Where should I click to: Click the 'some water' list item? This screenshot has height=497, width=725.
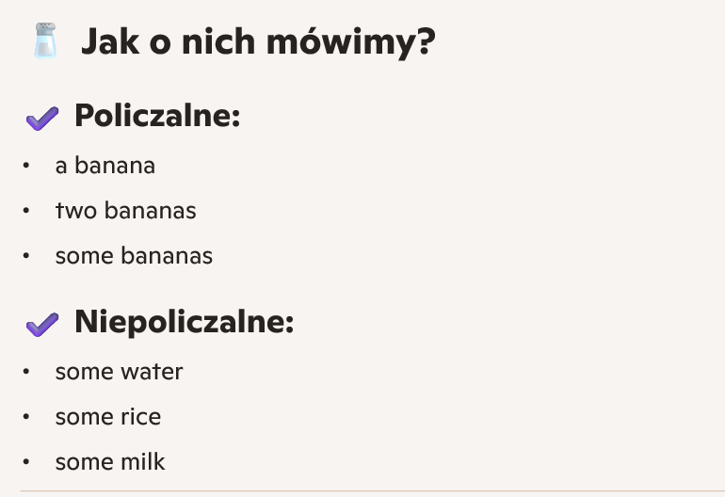119,372
